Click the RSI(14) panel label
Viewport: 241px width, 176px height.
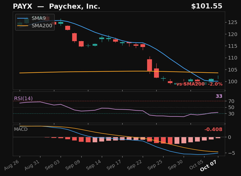[23, 98]
